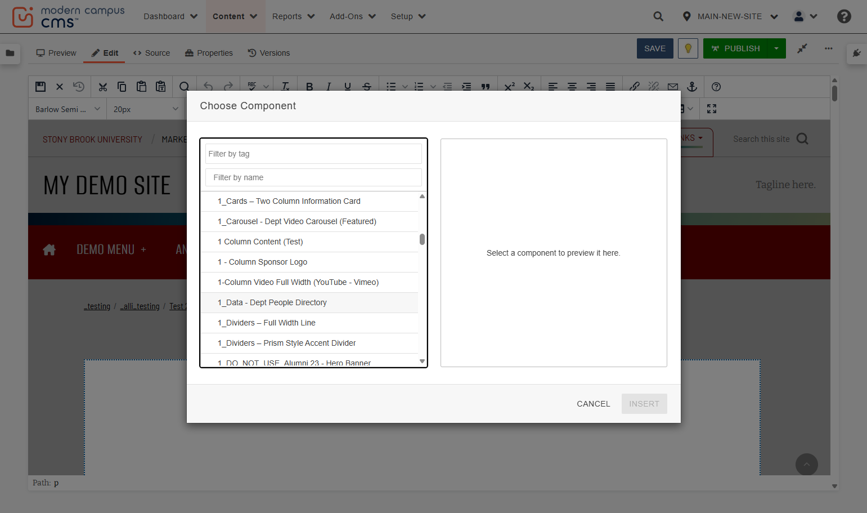
Task: Click the insert anchor icon
Action: [x=692, y=87]
